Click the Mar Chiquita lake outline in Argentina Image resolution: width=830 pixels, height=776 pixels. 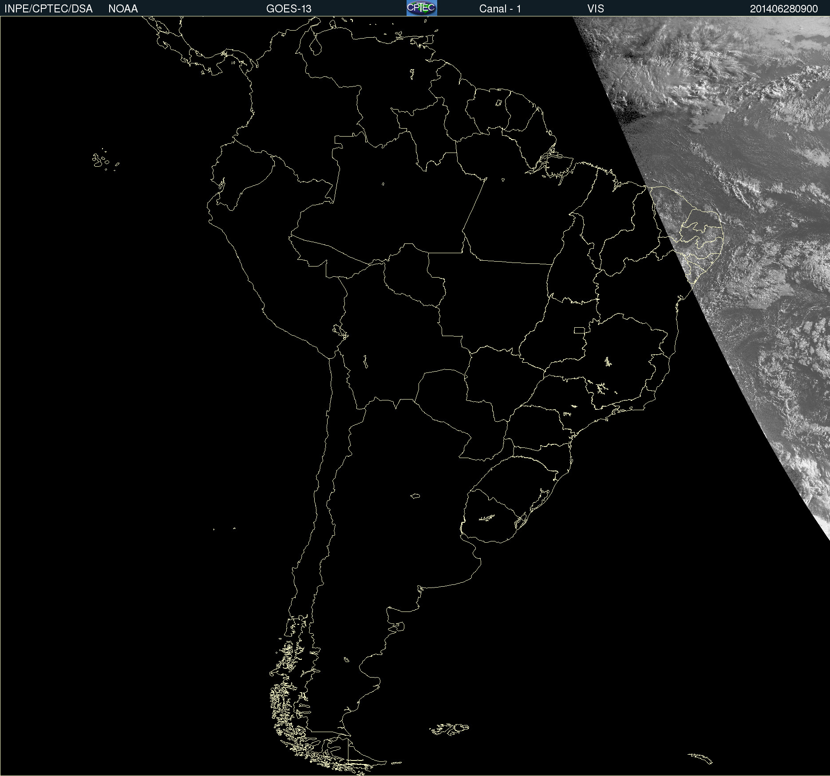tap(415, 496)
